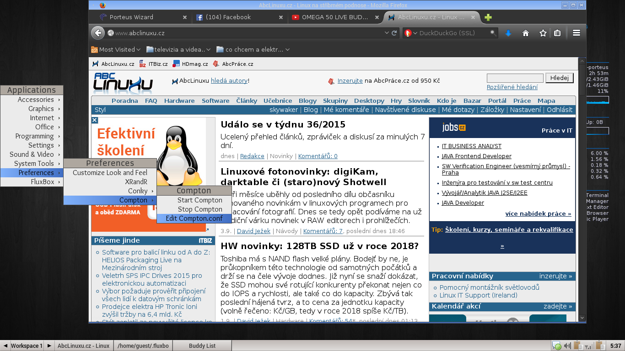Switch to Buddy List in taskbar
Image resolution: width=625 pixels, height=351 pixels.
(x=202, y=346)
